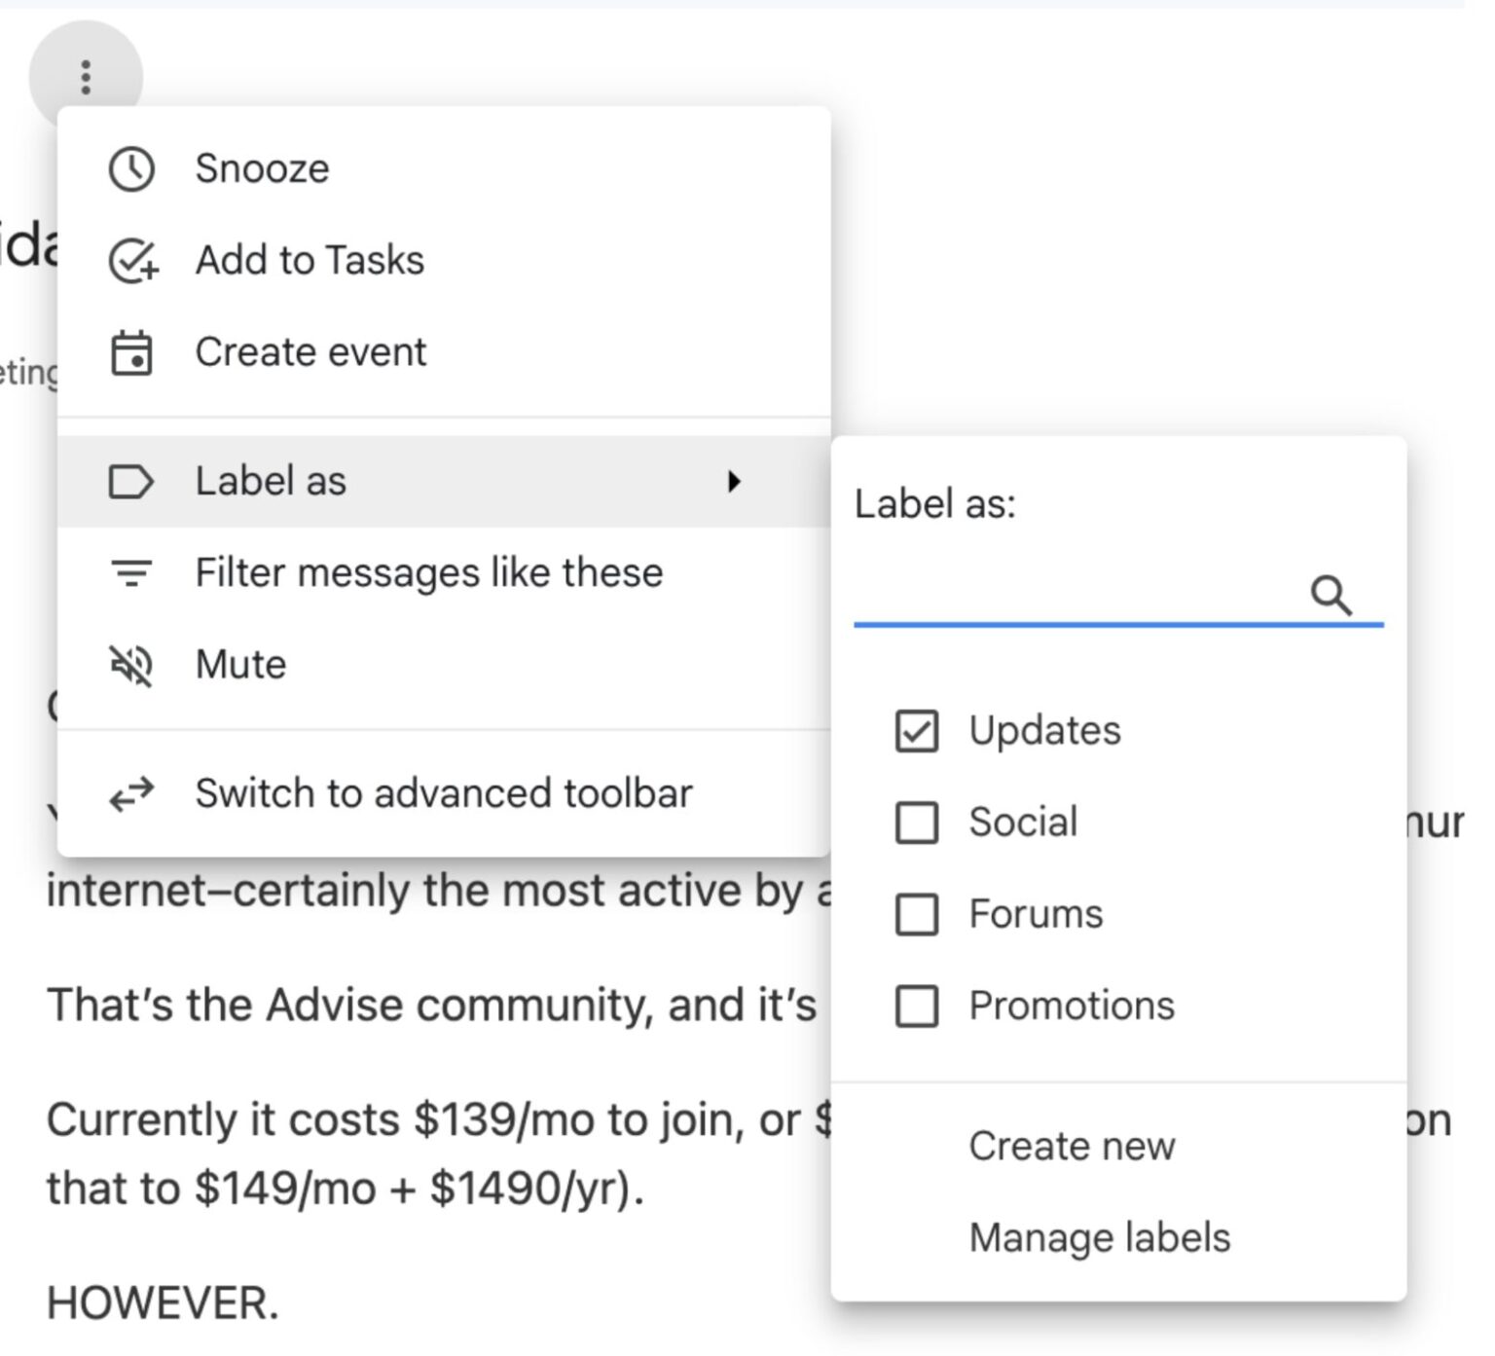The image size is (1495, 1356).
Task: Expand the Label as submenu arrow
Action: [737, 481]
